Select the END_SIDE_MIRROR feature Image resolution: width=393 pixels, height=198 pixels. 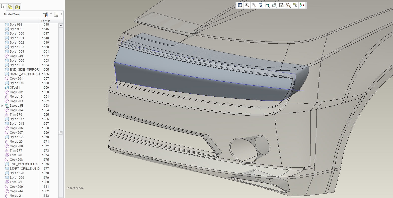coord(24,70)
